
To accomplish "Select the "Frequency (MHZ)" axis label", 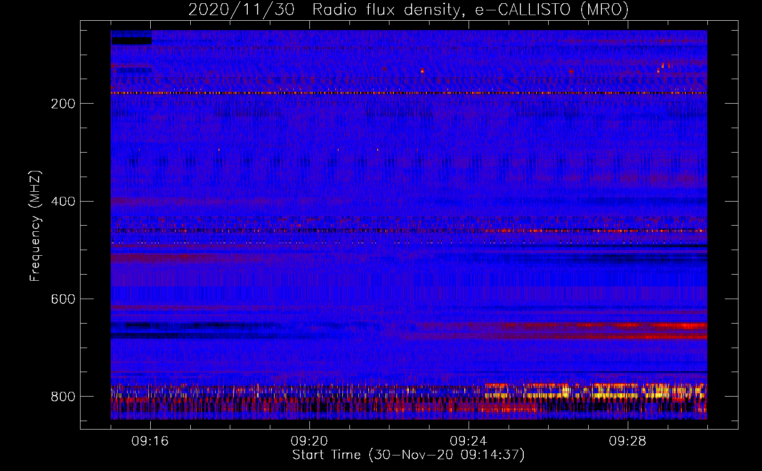I will pos(35,226).
